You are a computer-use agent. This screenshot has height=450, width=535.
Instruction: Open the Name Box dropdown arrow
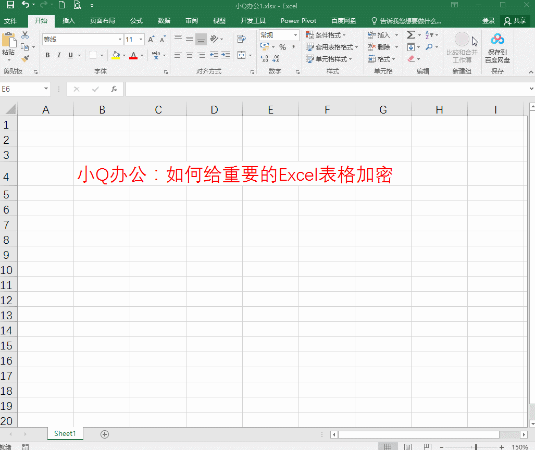point(46,89)
